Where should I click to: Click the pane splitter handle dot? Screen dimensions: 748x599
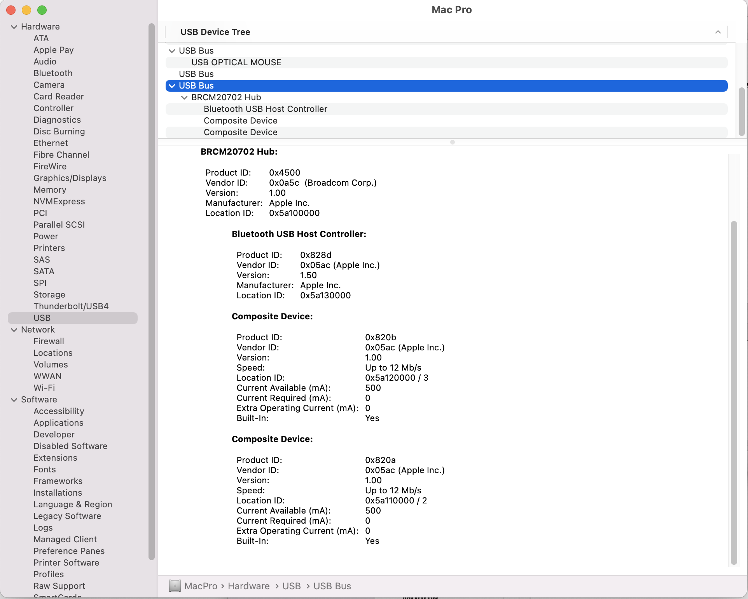(452, 142)
